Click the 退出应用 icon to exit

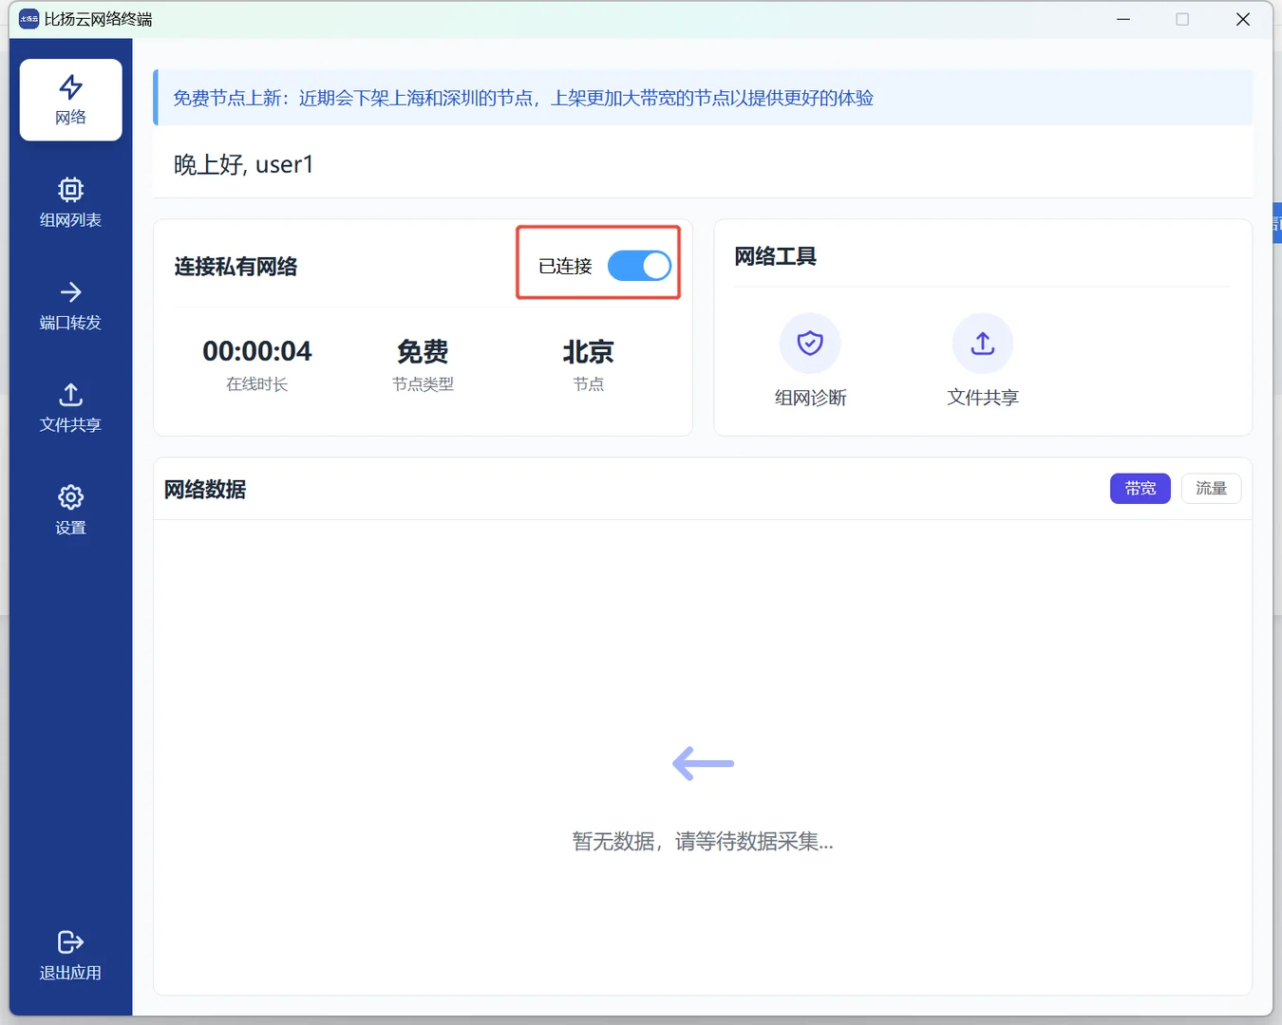pos(70,954)
